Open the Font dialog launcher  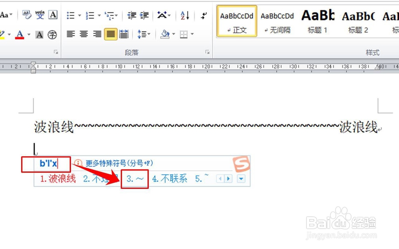(x=56, y=52)
